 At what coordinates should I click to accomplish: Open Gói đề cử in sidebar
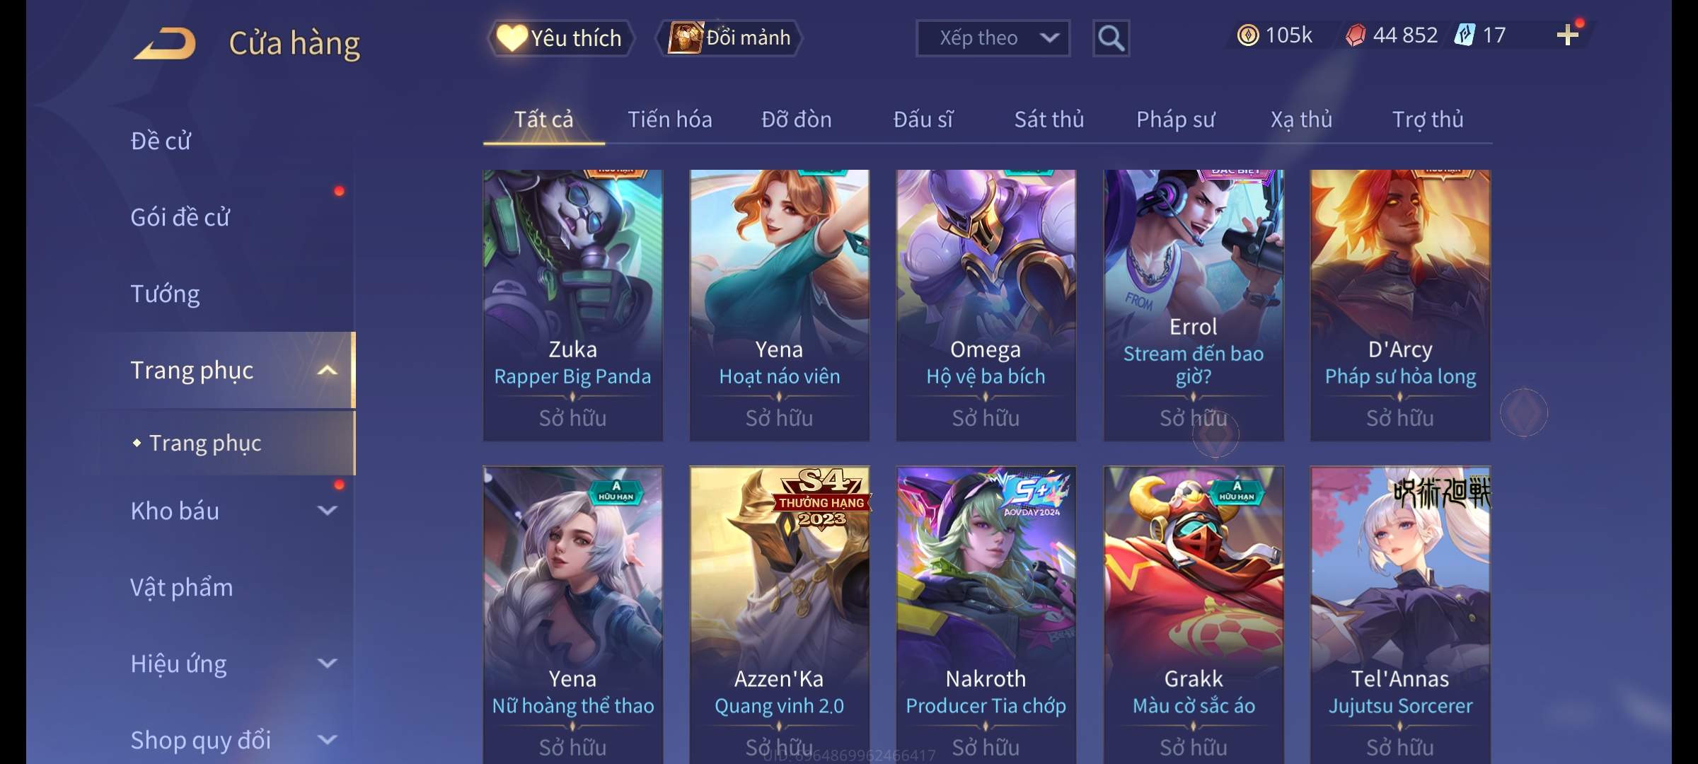pos(180,217)
